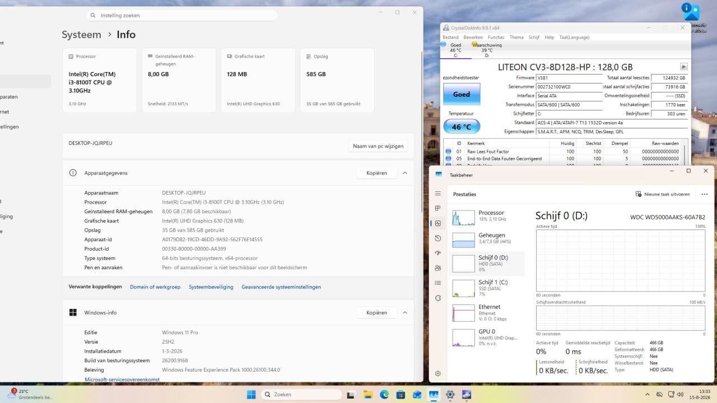Screen dimensions: 717x403
Task: Open Task Manager more options (three dots)
Action: 704,194
